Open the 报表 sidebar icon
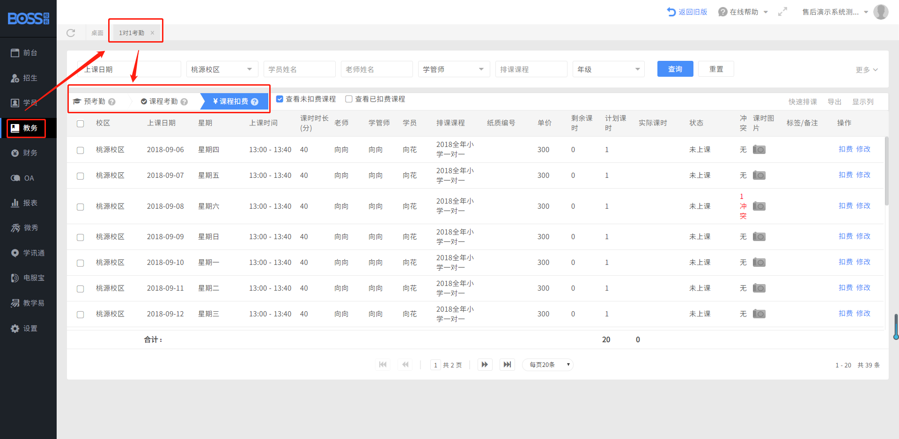 (x=15, y=203)
